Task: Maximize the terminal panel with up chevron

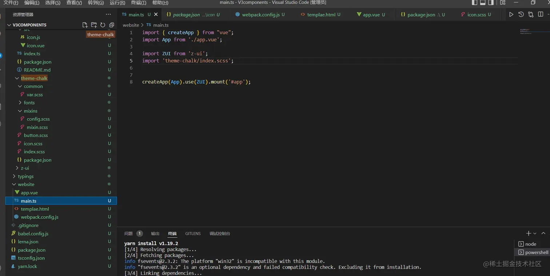Action: coord(543,234)
